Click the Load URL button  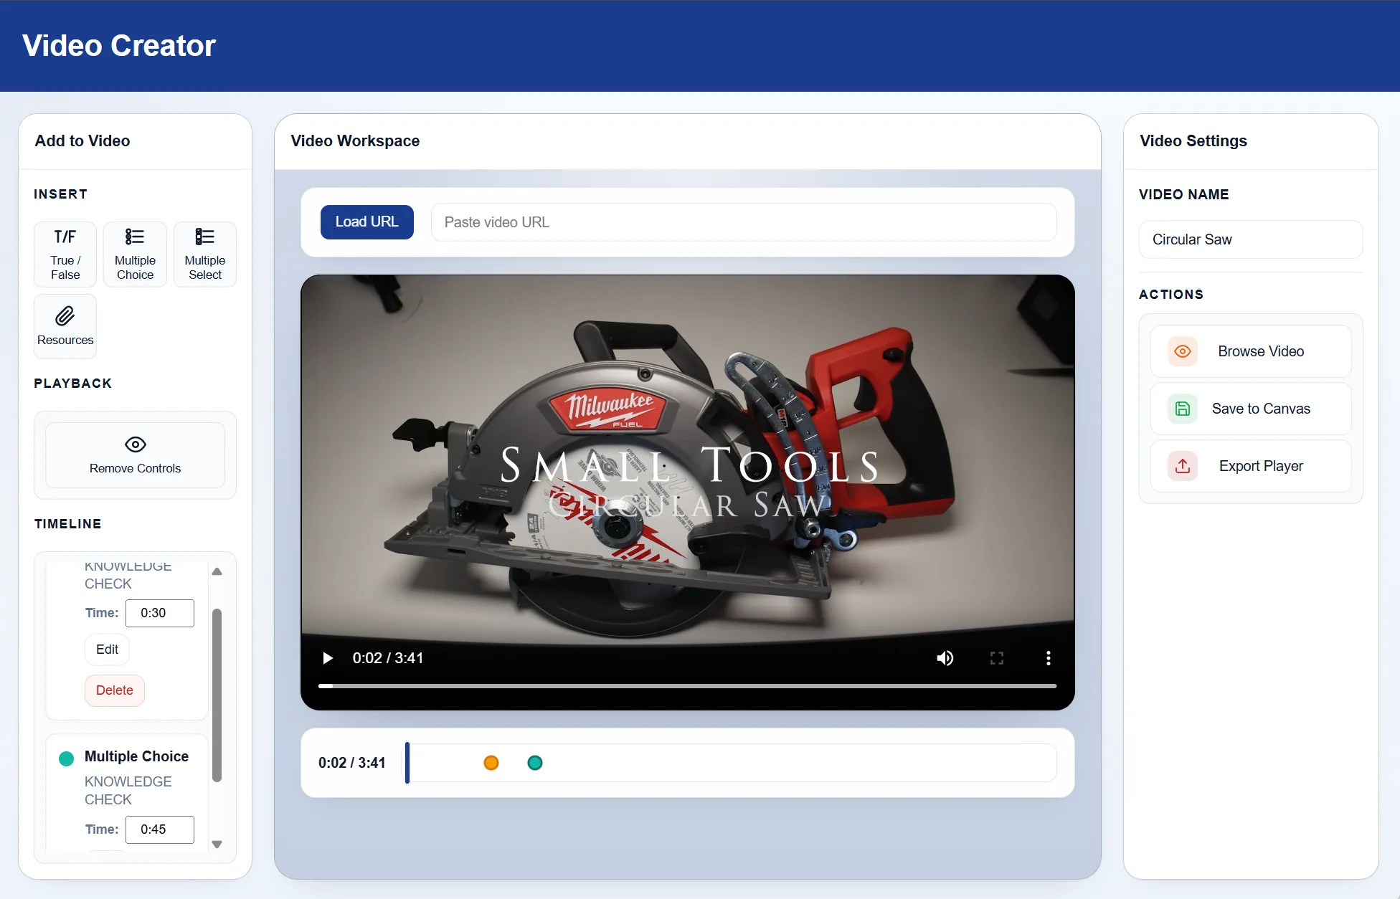click(367, 222)
